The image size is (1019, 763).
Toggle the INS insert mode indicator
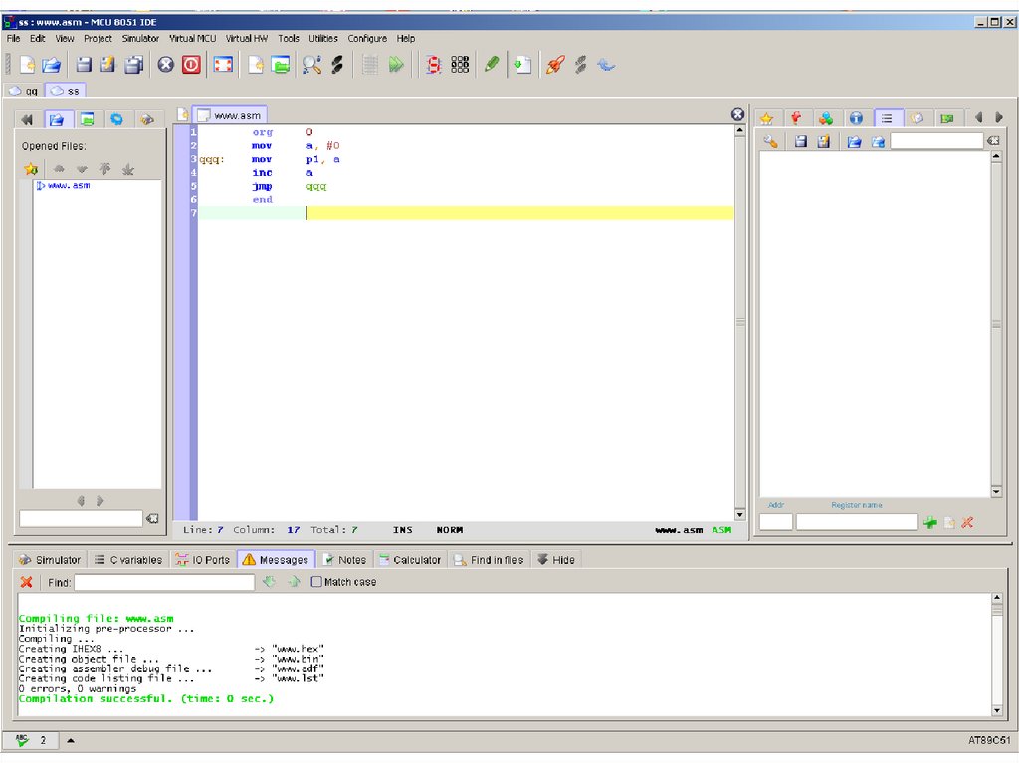(402, 530)
